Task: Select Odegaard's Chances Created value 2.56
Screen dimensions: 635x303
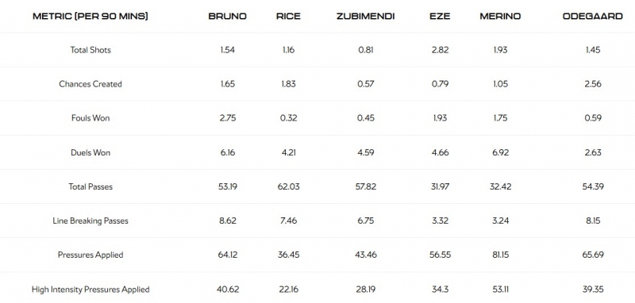Action: [x=593, y=84]
